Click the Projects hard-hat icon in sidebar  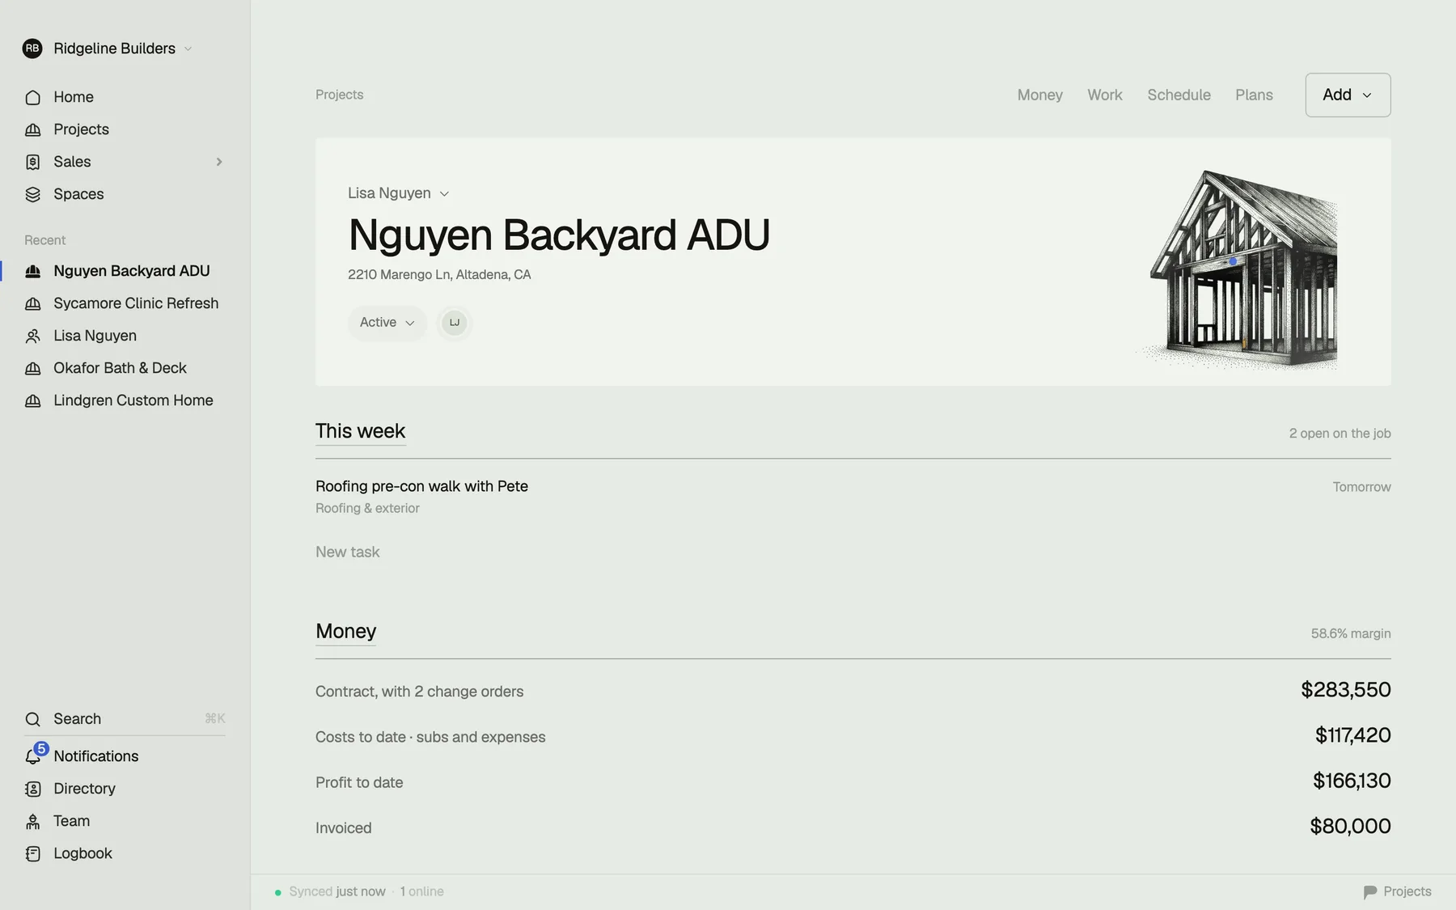click(32, 129)
